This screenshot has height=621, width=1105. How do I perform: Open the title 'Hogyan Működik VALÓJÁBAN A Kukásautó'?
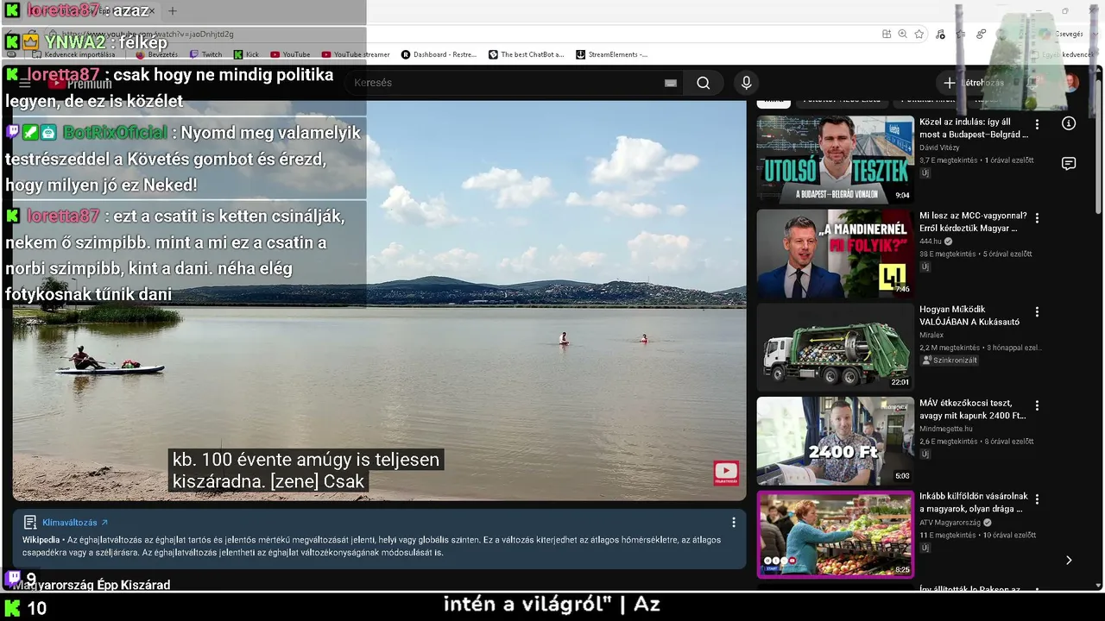(x=969, y=316)
